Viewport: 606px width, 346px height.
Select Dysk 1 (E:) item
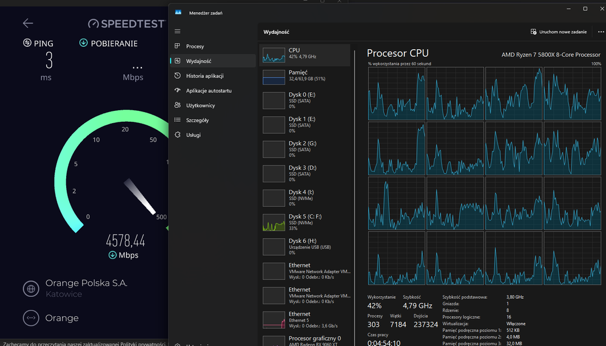point(305,125)
